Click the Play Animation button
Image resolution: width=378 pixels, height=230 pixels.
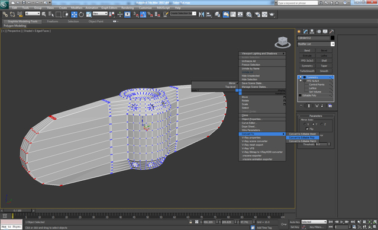[341, 222]
